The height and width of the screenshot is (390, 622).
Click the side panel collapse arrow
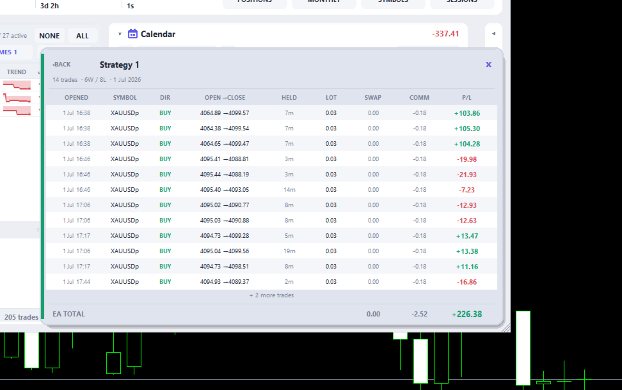[x=493, y=34]
